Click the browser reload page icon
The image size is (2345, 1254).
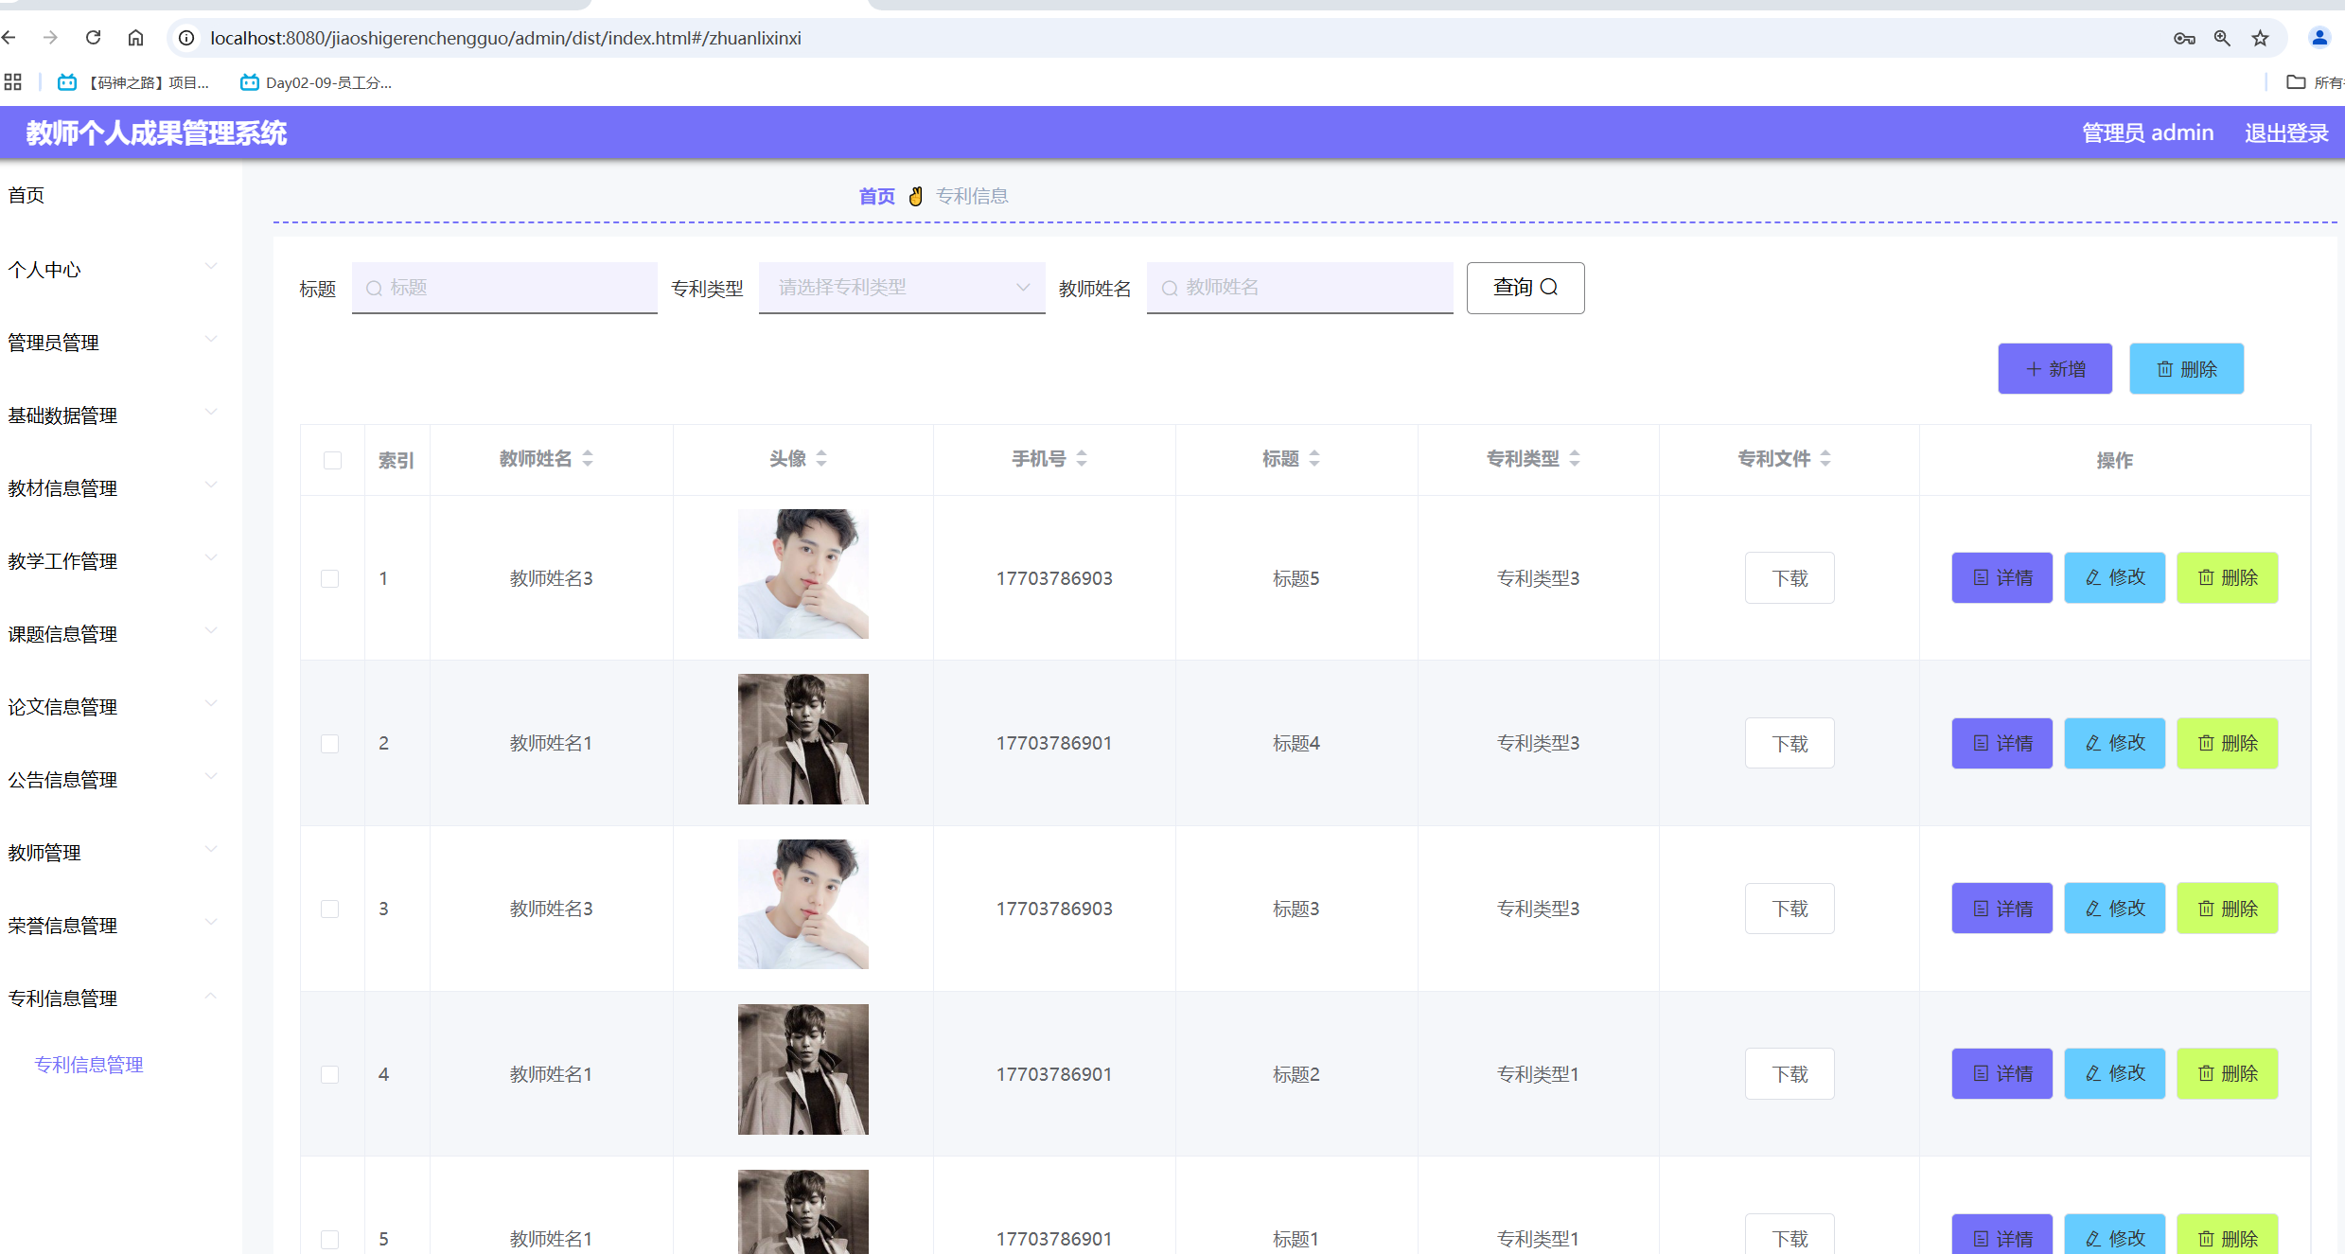pyautogui.click(x=93, y=38)
